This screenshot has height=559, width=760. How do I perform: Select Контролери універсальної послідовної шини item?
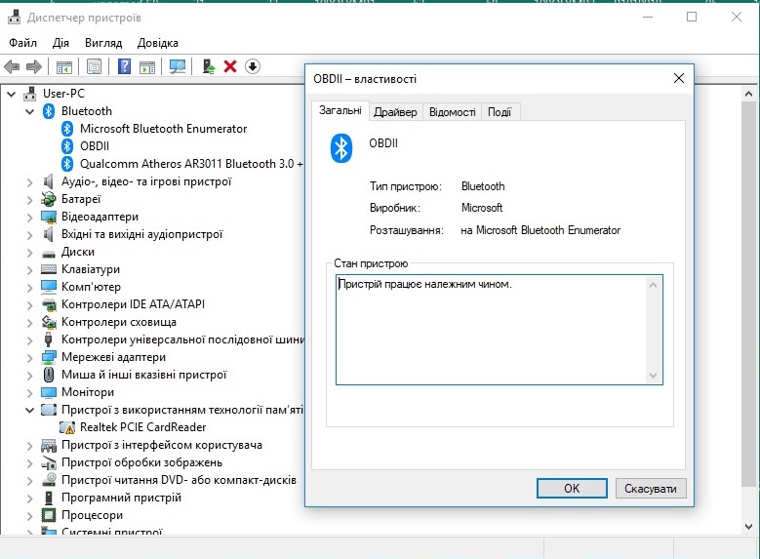pos(182,339)
